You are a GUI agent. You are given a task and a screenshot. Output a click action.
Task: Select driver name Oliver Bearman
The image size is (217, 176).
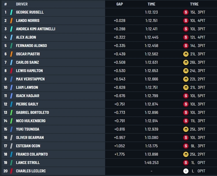click(x=30, y=137)
